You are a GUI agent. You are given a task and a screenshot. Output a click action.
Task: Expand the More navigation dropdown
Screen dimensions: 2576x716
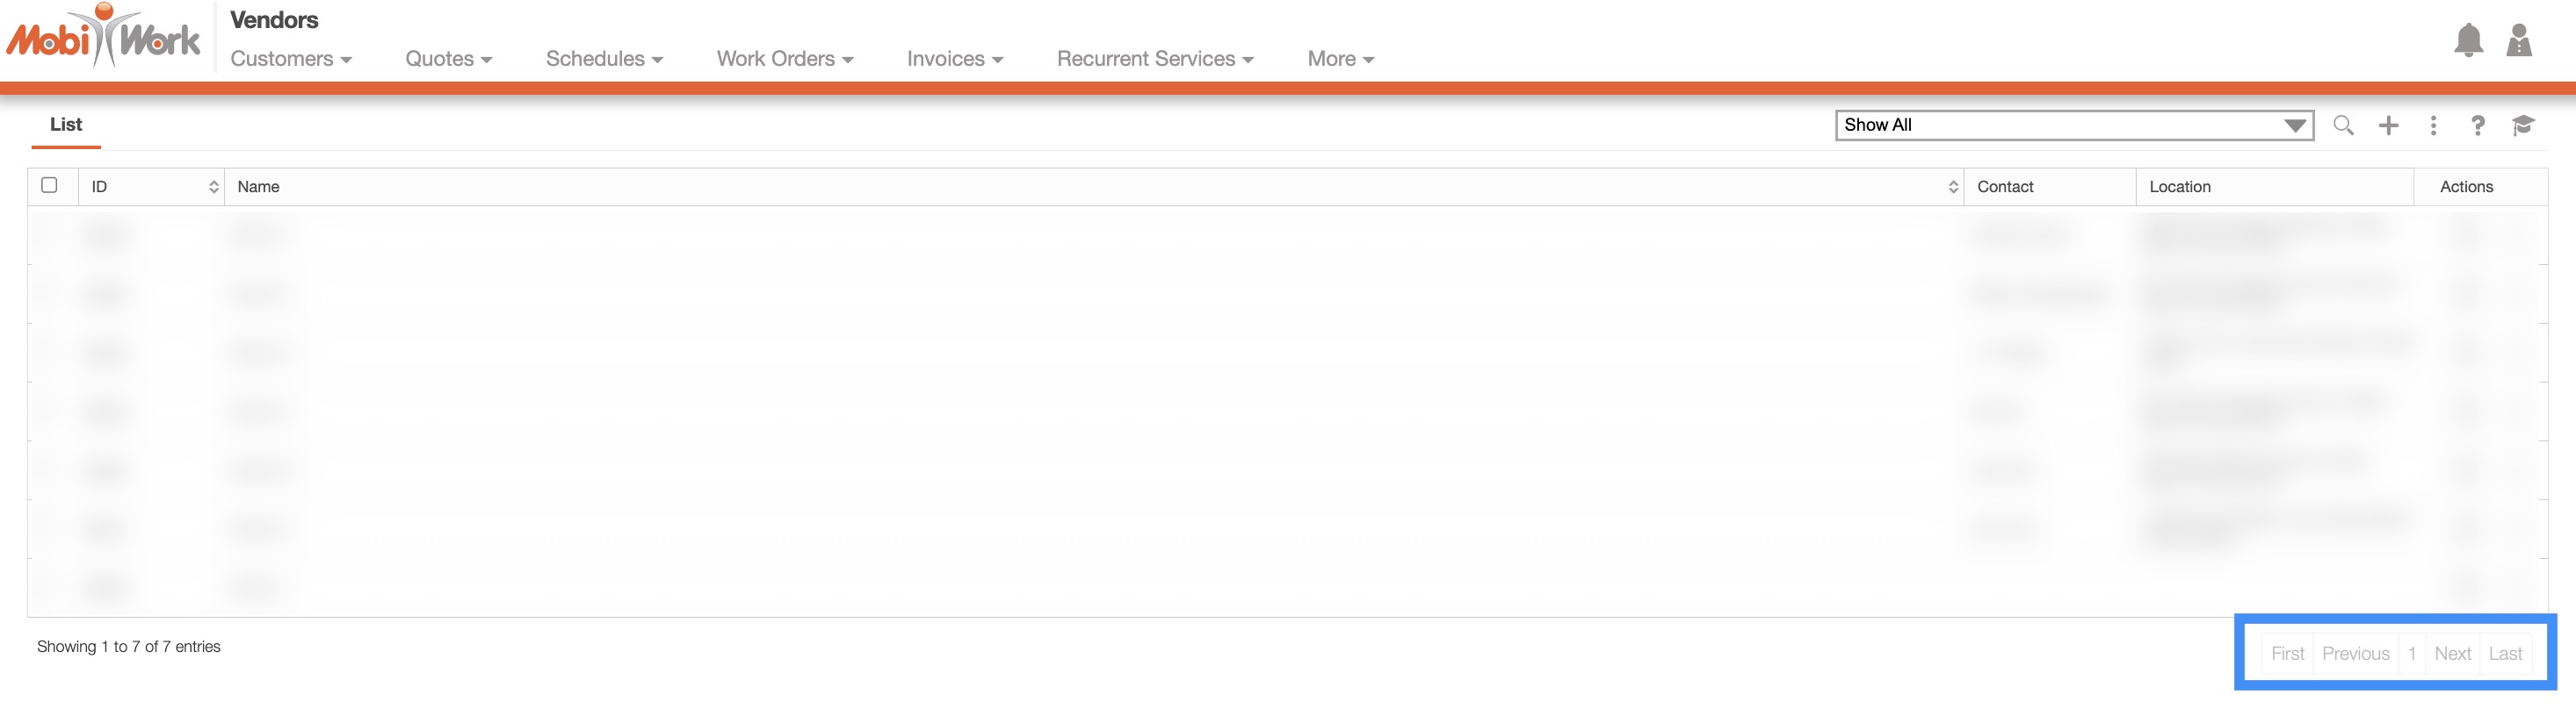pyautogui.click(x=1340, y=59)
